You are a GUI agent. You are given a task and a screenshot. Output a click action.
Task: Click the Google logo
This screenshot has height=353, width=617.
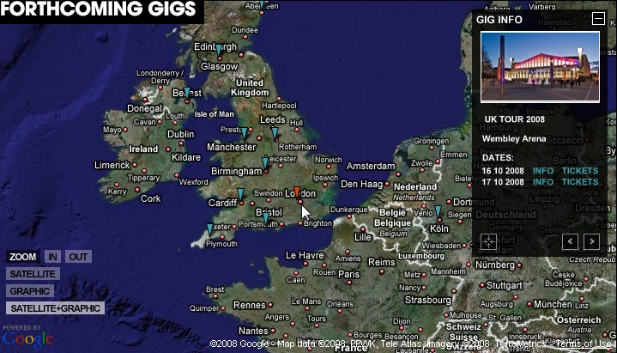click(x=27, y=339)
